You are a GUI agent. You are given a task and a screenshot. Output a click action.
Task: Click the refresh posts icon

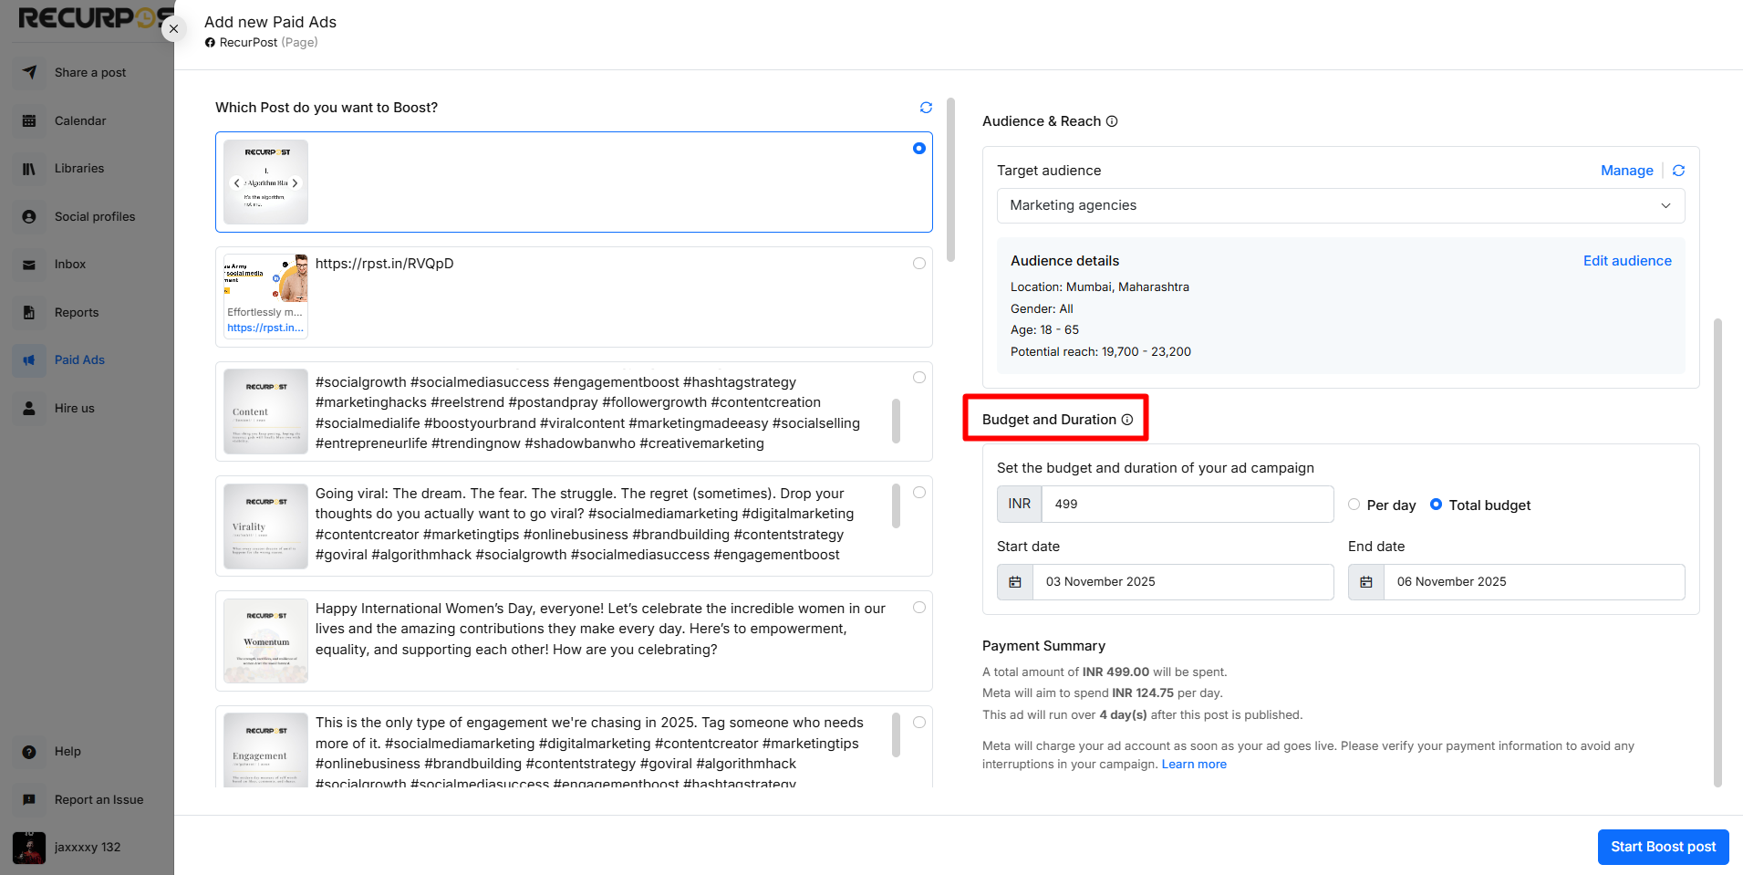pos(926,108)
